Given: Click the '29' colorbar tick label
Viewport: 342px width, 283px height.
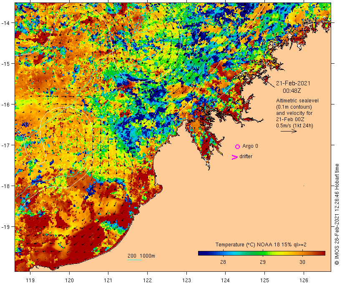Looking at the screenshot, I should pyautogui.click(x=263, y=262).
